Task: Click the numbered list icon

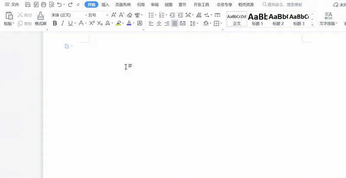Action: [162, 15]
